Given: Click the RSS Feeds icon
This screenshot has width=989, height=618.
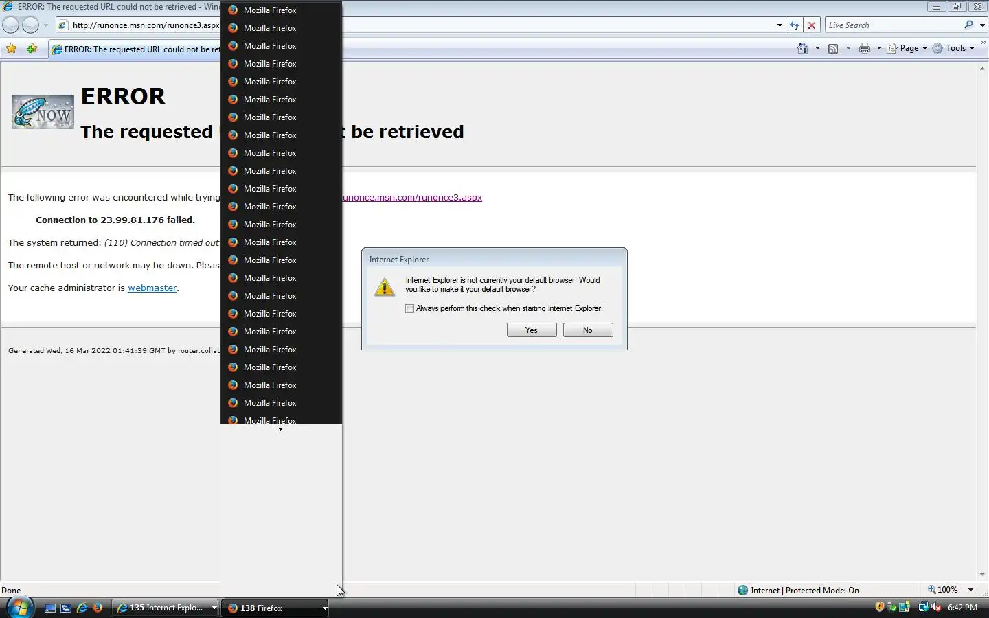Looking at the screenshot, I should click(833, 48).
